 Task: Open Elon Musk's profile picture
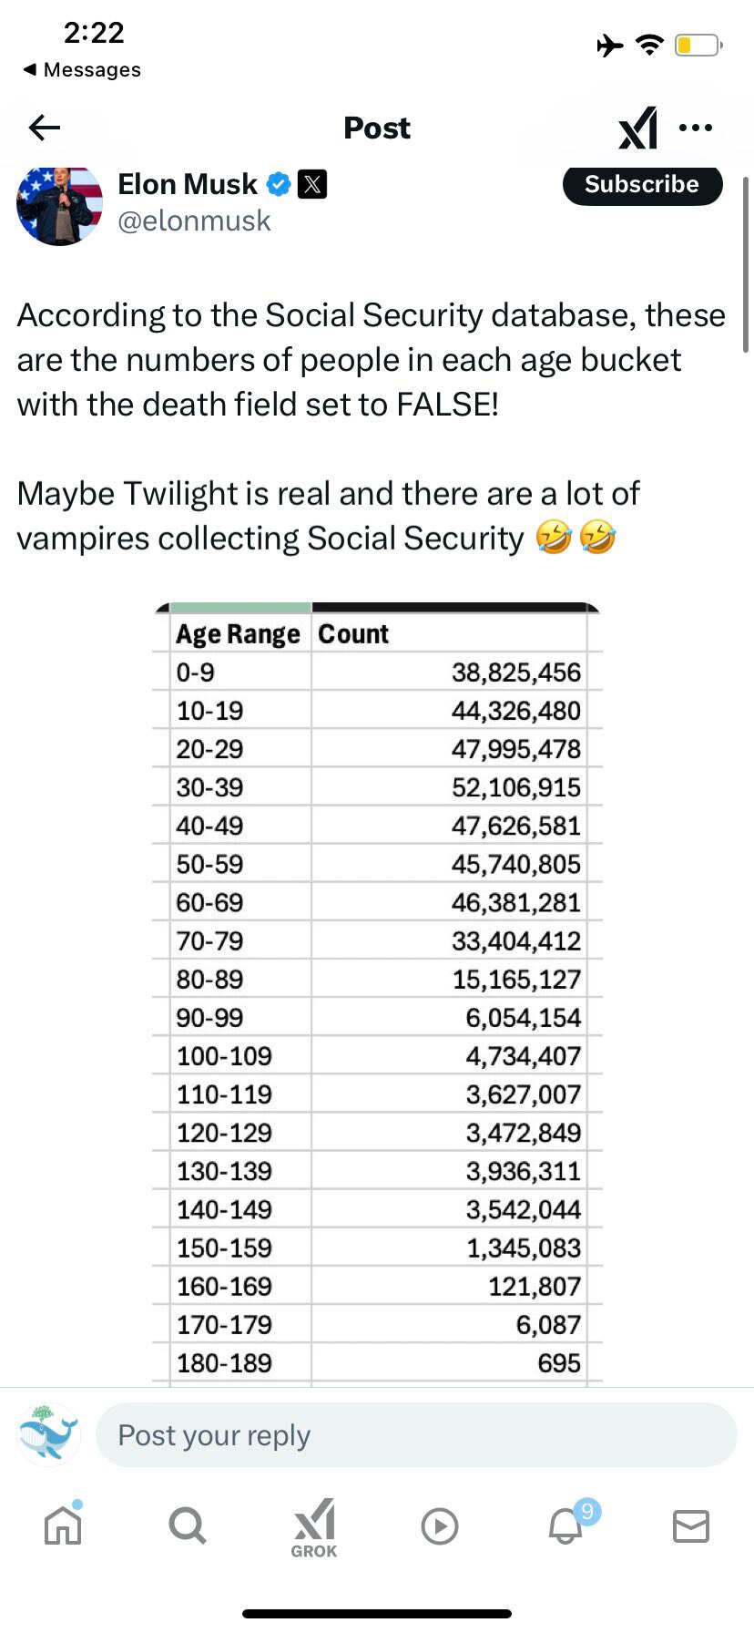click(x=59, y=205)
